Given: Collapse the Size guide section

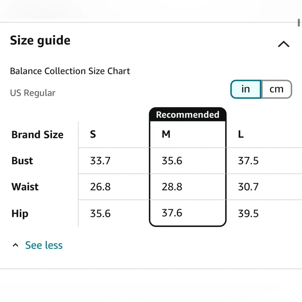Looking at the screenshot, I should pos(283,44).
